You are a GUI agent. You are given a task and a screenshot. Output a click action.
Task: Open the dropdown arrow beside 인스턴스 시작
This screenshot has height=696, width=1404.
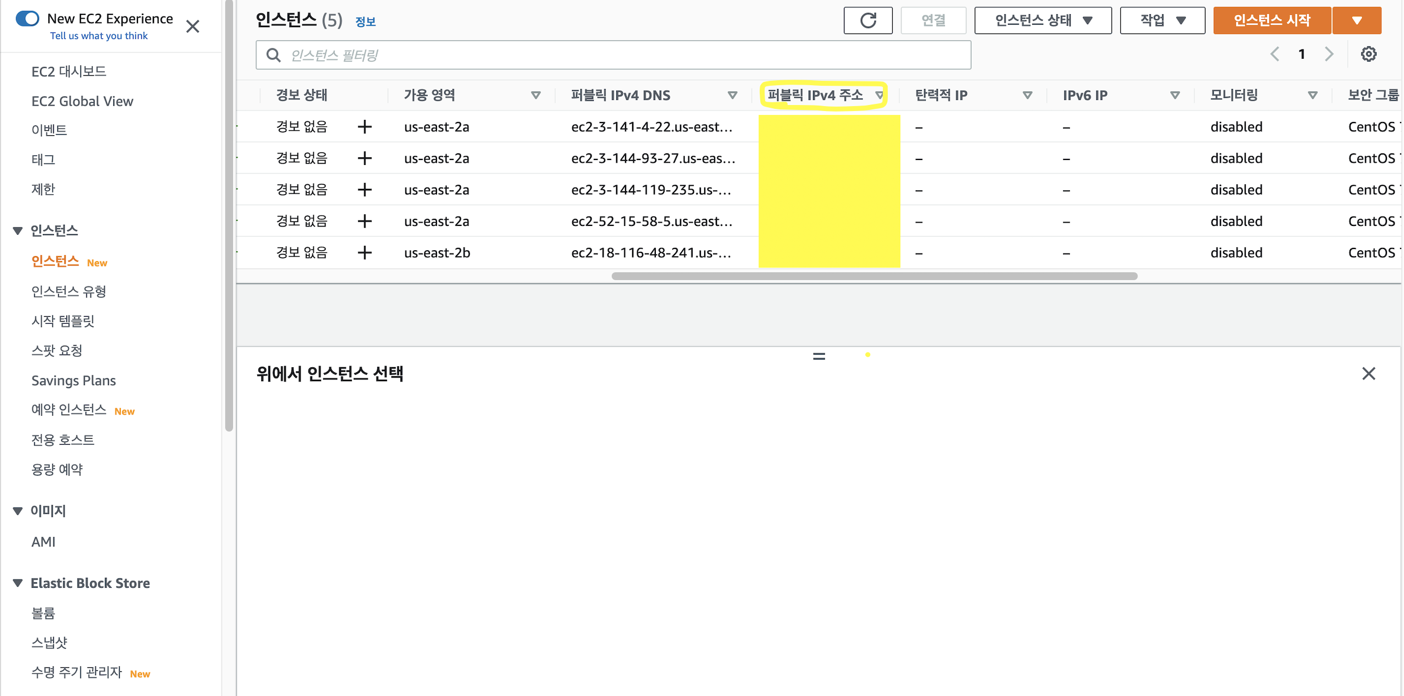[1356, 21]
